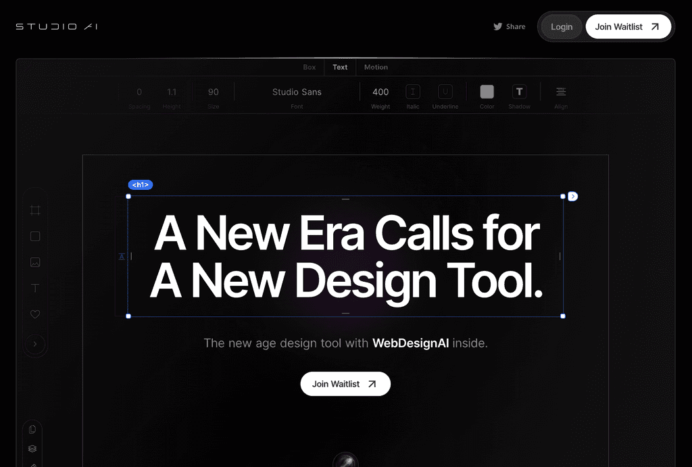Viewport: 692px width, 467px height.
Task: Expand the sidebar via the chevron arrow
Action: point(35,344)
